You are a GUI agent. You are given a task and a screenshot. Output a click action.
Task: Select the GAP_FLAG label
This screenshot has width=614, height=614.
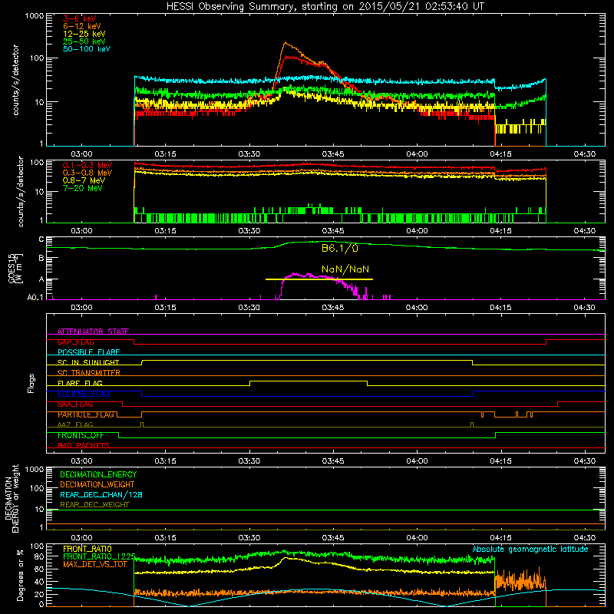[75, 342]
